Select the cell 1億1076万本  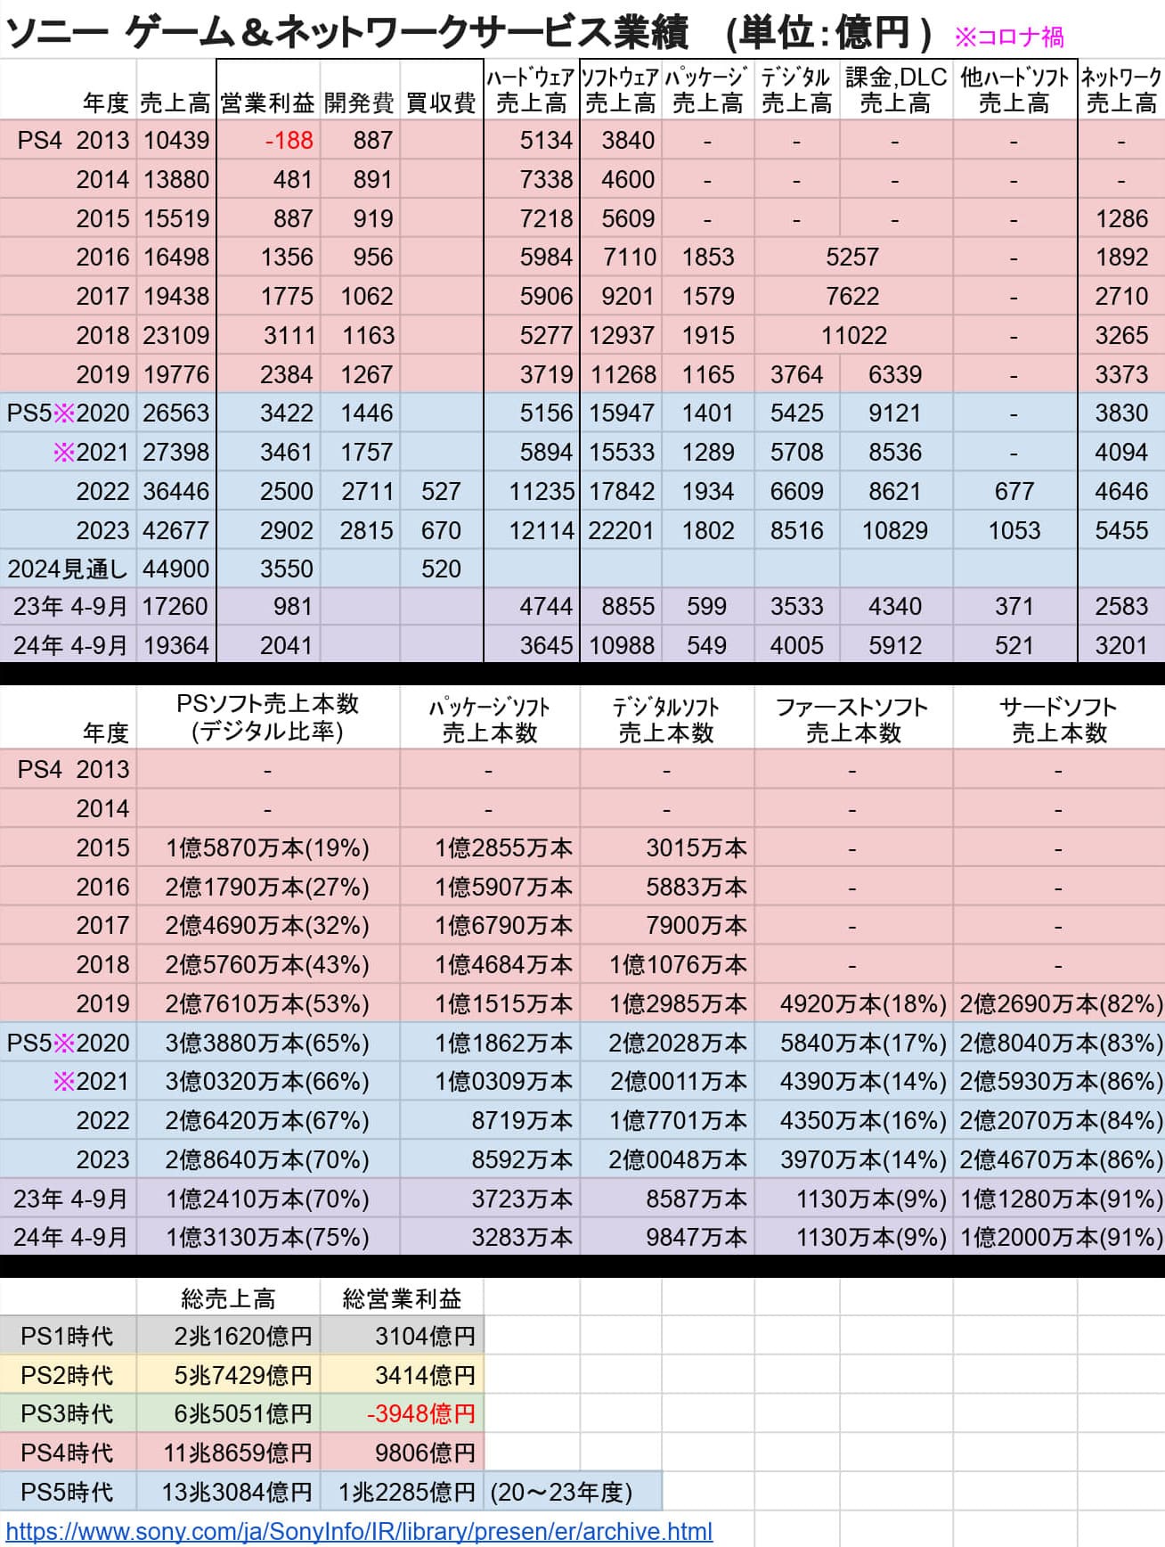(678, 965)
